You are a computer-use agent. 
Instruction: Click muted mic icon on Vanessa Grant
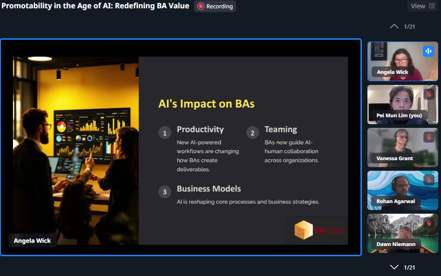[429, 137]
